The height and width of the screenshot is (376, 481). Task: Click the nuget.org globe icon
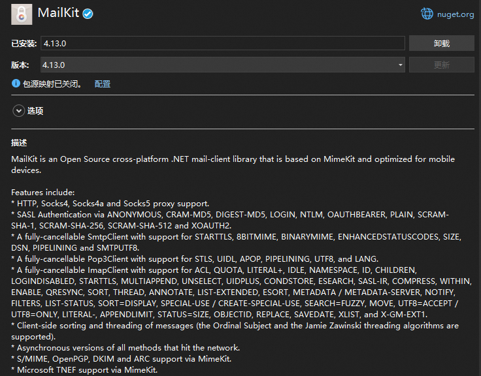427,14
